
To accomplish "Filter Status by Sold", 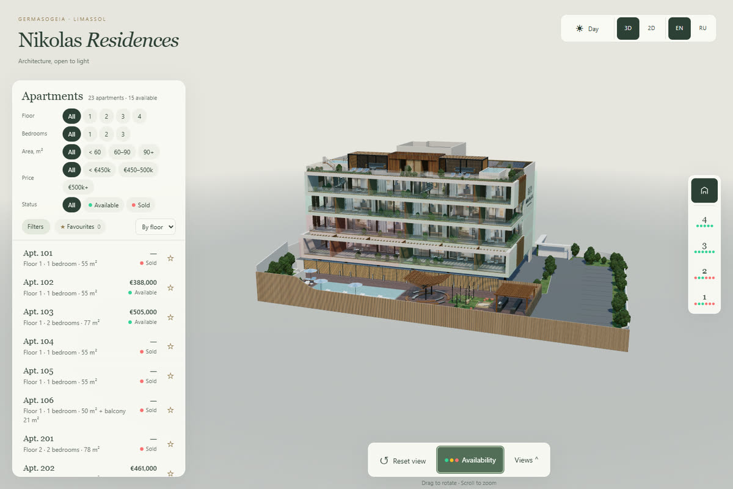I will click(x=140, y=205).
